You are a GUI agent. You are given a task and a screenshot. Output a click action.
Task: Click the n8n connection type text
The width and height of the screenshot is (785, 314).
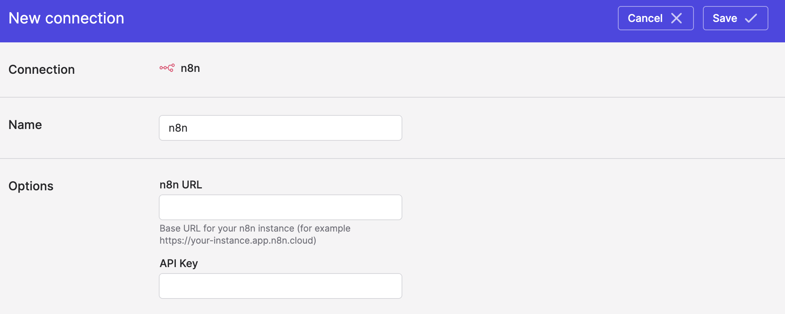coord(190,68)
